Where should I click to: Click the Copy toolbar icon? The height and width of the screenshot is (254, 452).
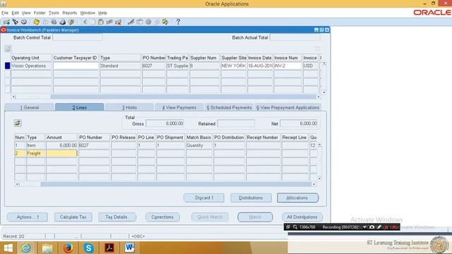pos(93,22)
